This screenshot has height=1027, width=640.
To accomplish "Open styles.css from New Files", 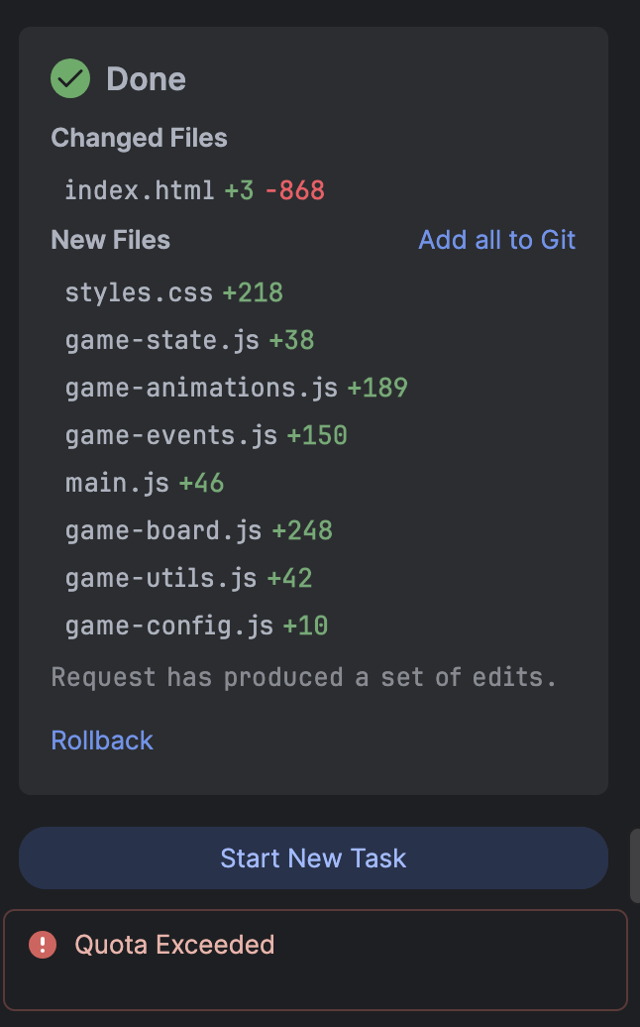I will tap(139, 292).
